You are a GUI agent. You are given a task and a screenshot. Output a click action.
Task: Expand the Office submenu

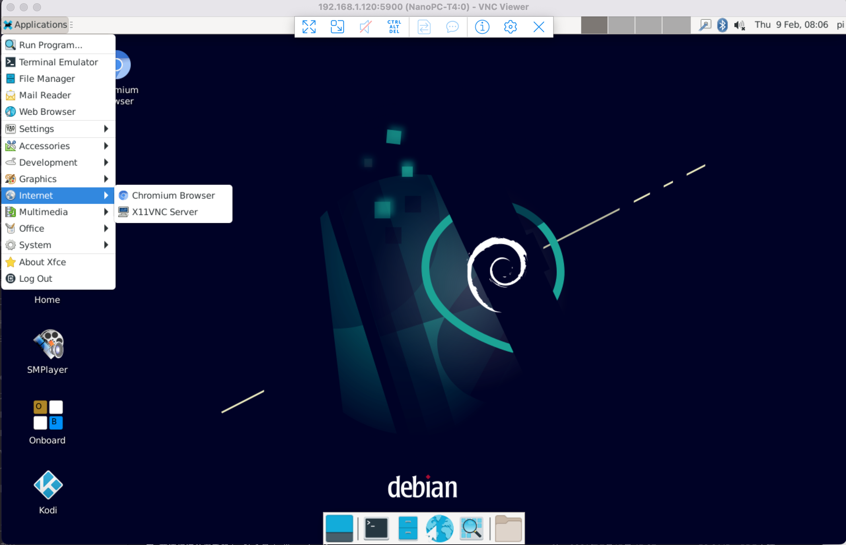pos(58,228)
